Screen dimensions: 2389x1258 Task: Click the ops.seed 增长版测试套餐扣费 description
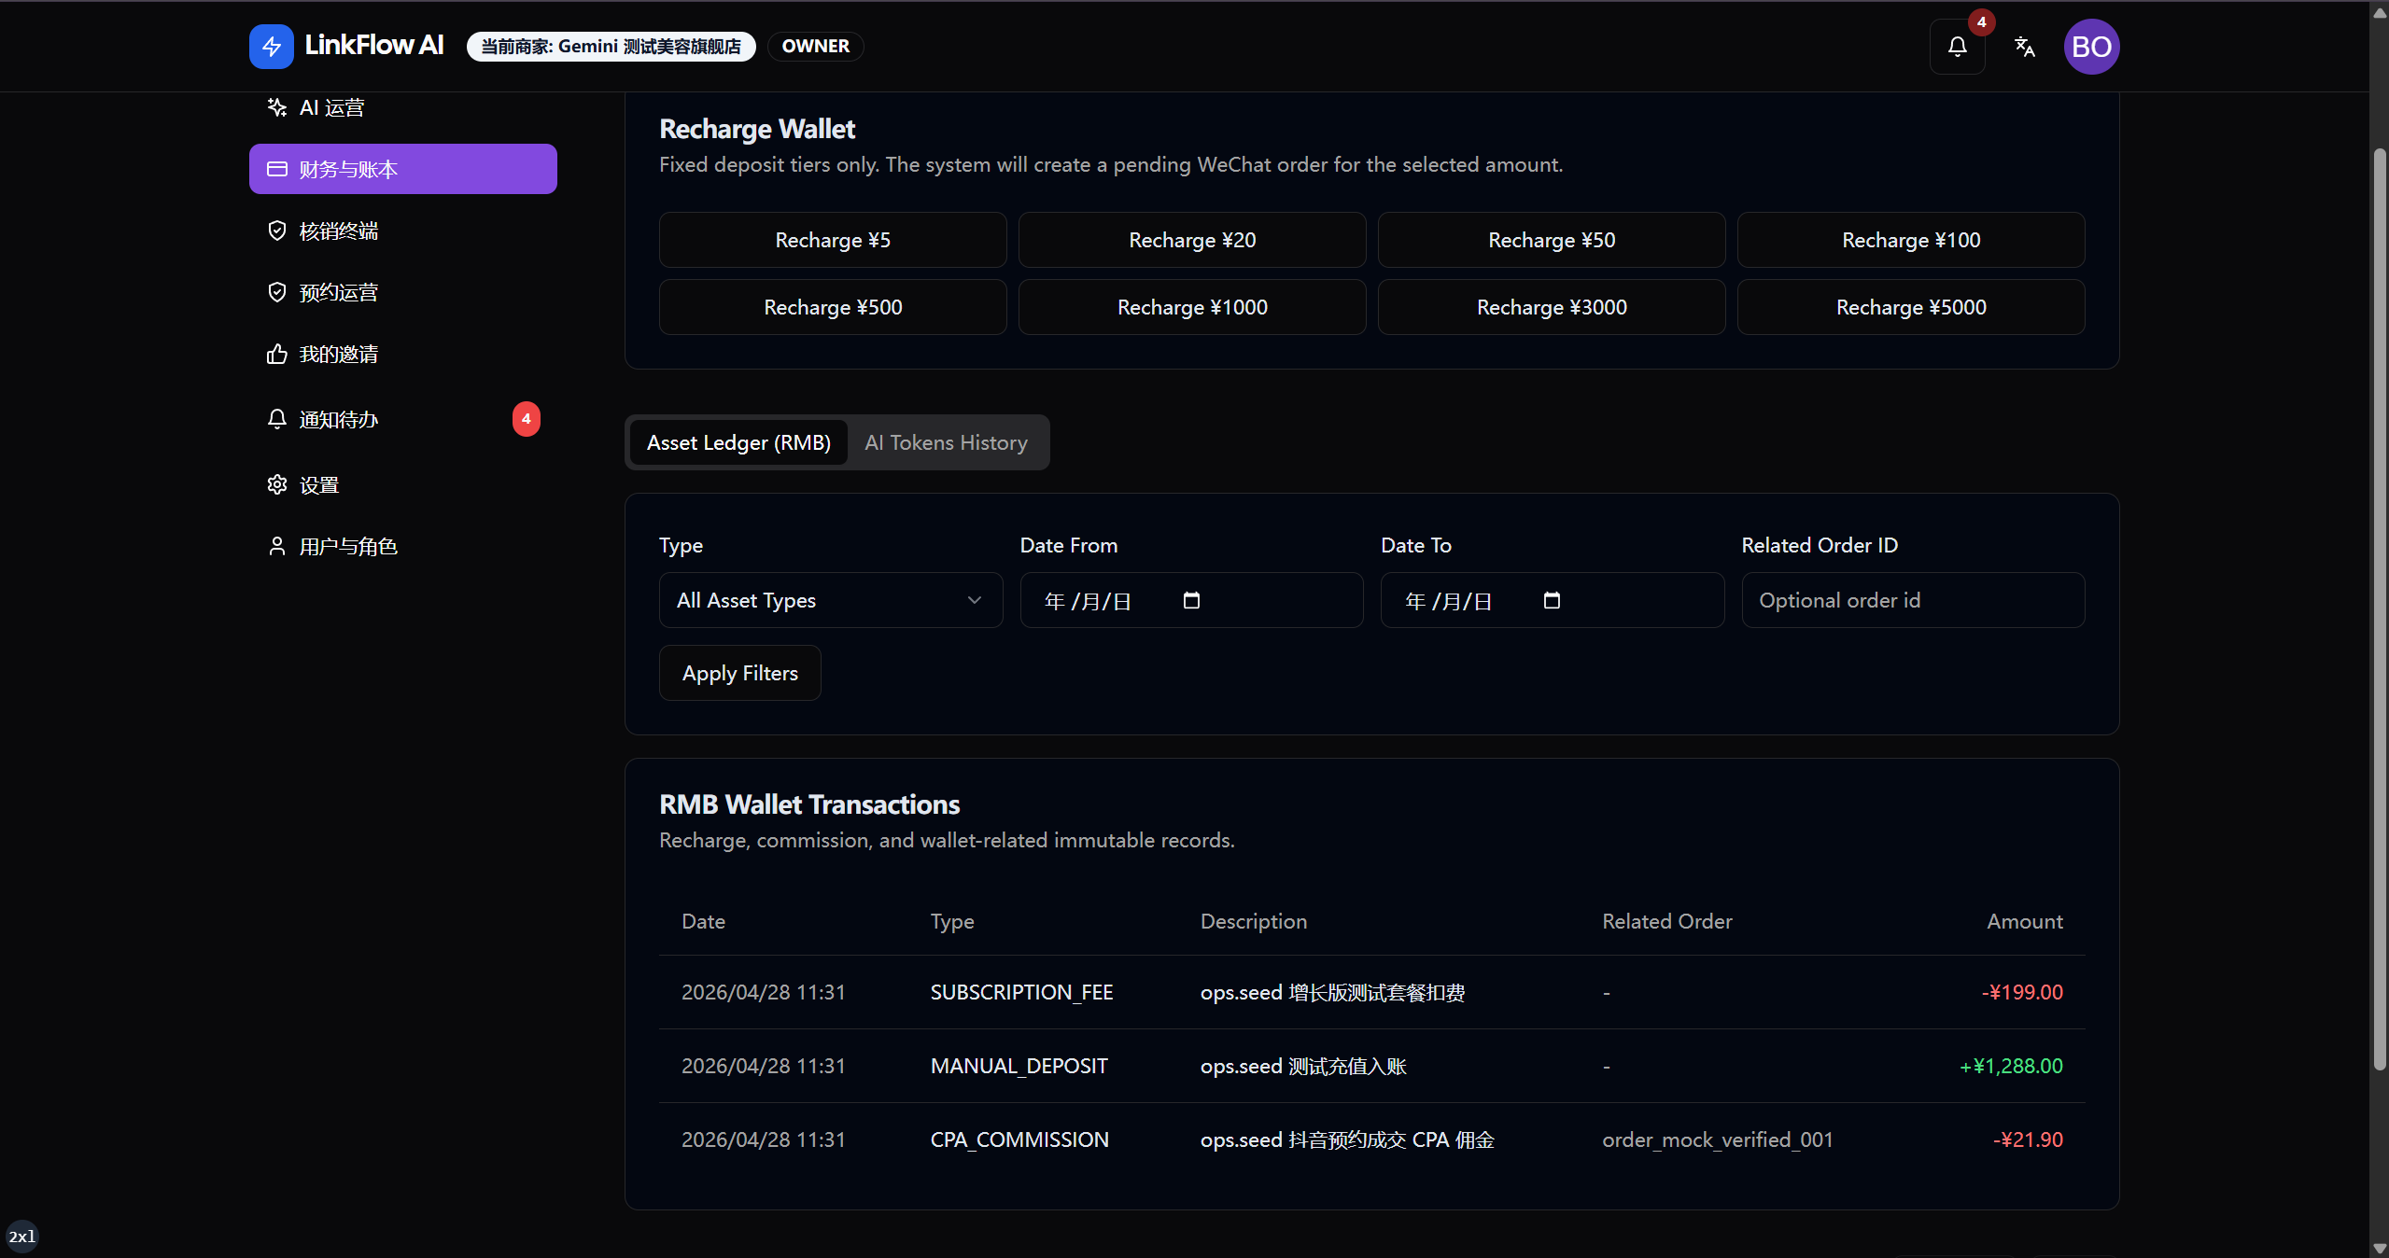[1332, 992]
